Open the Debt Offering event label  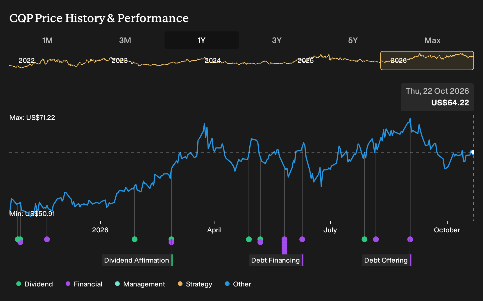[387, 260]
